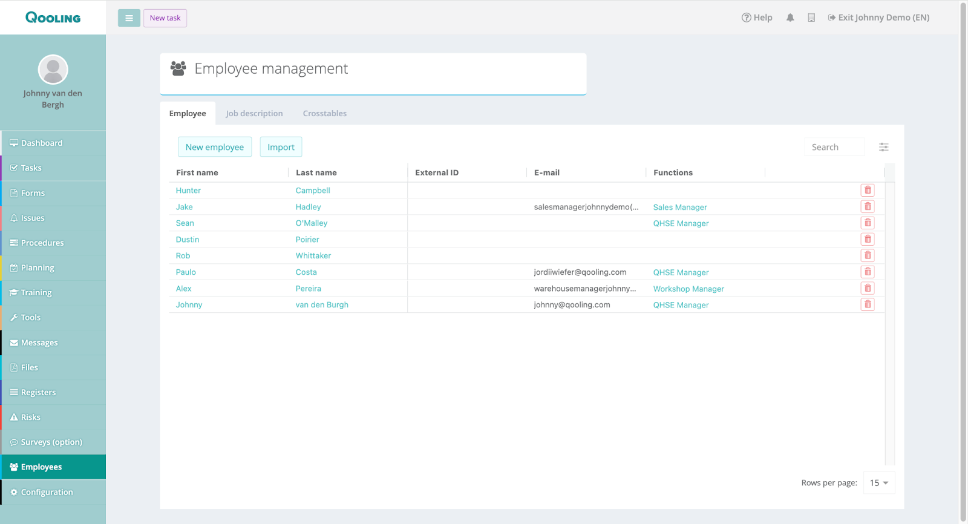
Task: Delete employee Rob Whittaker with trash icon
Action: point(868,255)
